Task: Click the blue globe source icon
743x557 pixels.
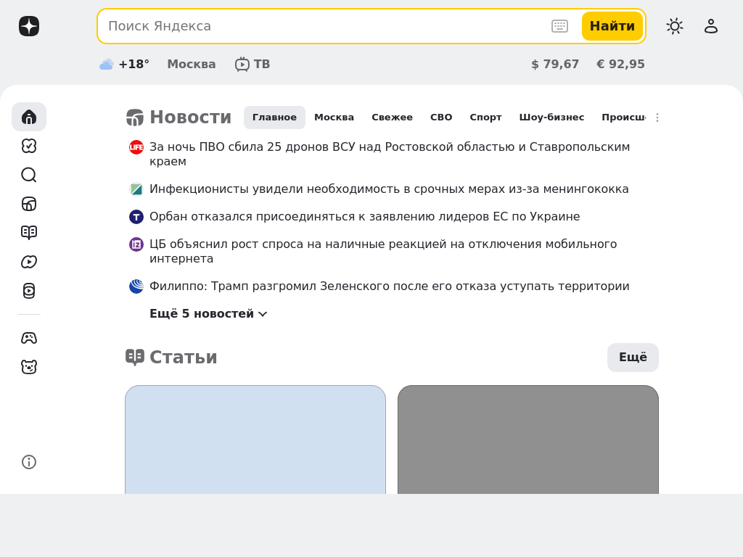Action: pos(136,286)
